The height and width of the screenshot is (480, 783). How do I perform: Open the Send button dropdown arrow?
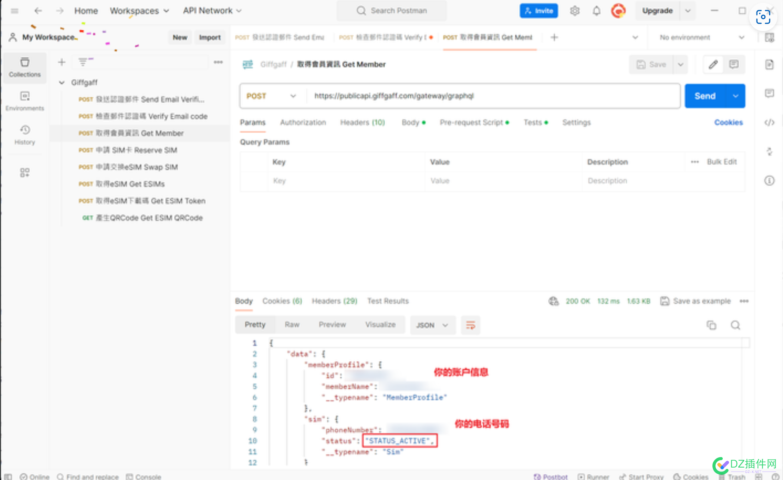click(735, 96)
